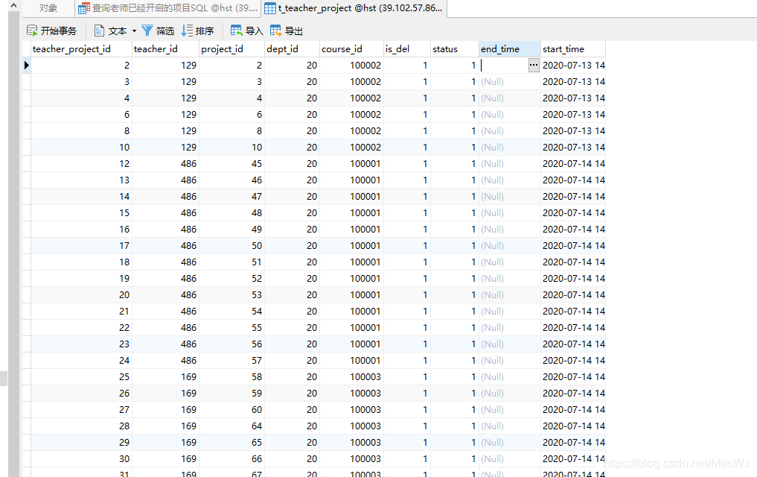Click the dept_id column header

click(292, 48)
